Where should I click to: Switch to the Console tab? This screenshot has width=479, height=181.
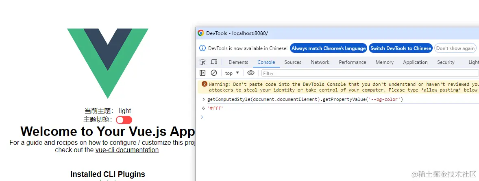[266, 62]
